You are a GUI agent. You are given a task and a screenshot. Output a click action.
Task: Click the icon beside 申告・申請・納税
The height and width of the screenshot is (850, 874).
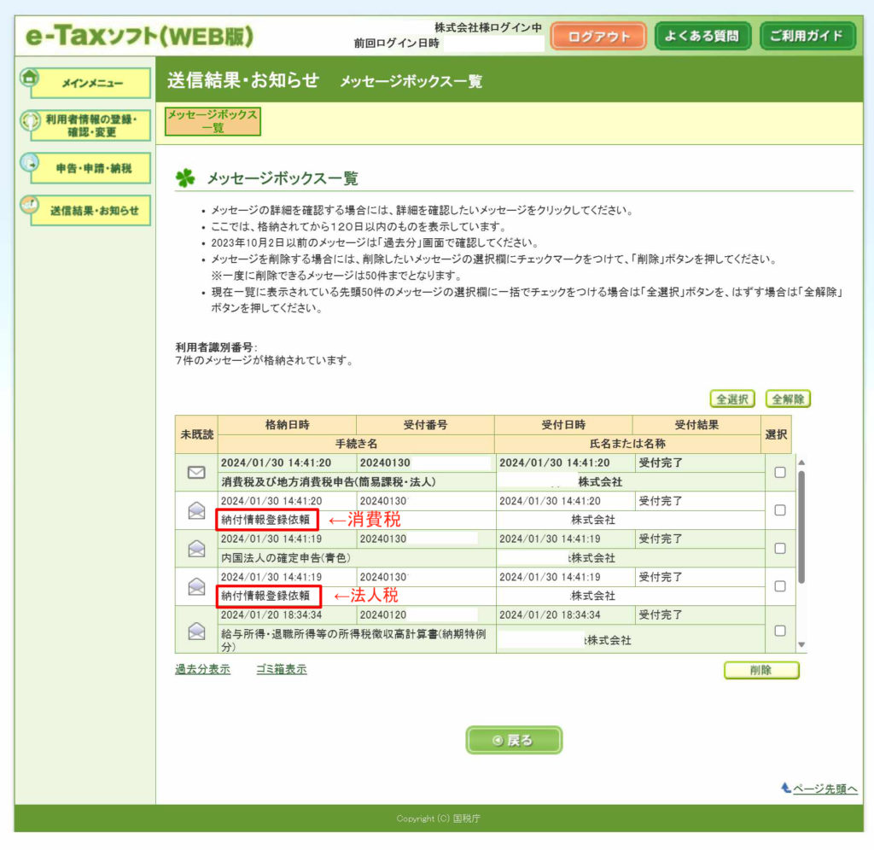pos(29,162)
